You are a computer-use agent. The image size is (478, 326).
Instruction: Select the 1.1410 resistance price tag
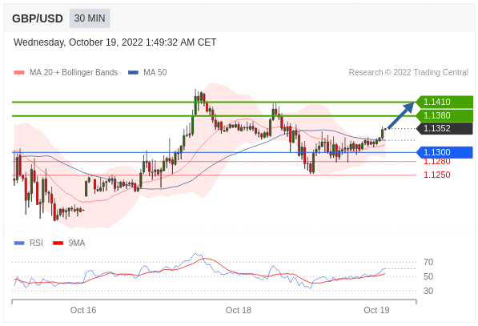(444, 102)
